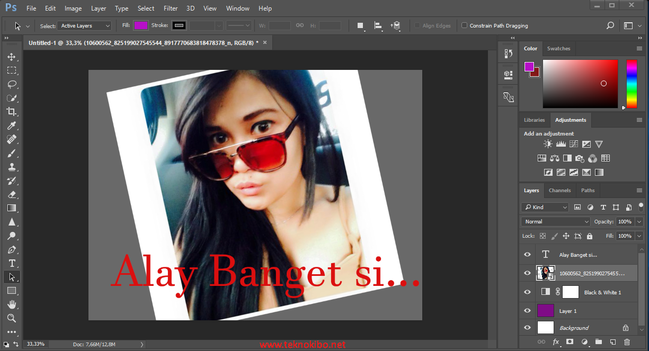Open the layer filter Kind dropdown
Screen dimensions: 649x351
(x=545, y=207)
